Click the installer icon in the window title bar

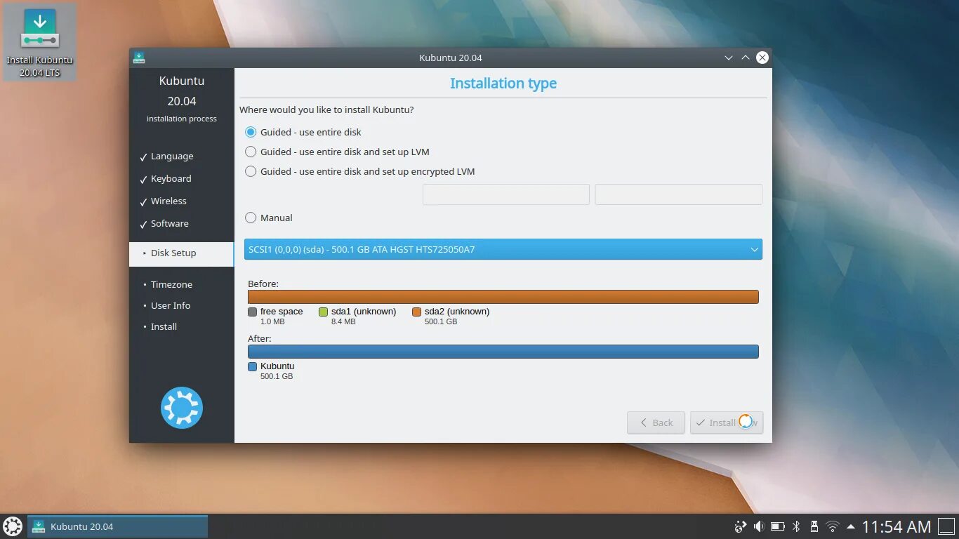[x=139, y=58]
